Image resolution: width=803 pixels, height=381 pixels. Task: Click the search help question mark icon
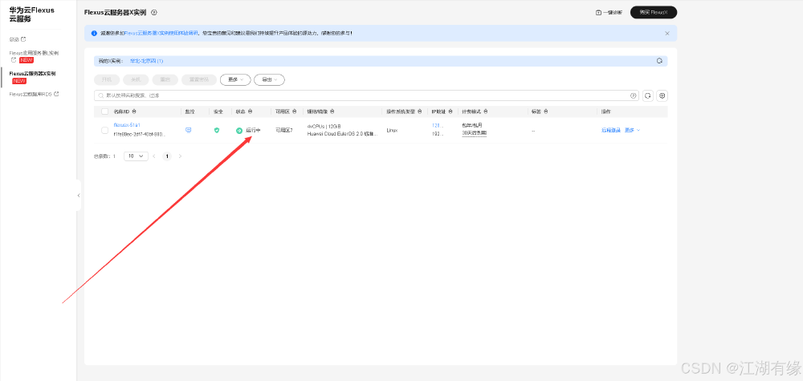(x=634, y=95)
